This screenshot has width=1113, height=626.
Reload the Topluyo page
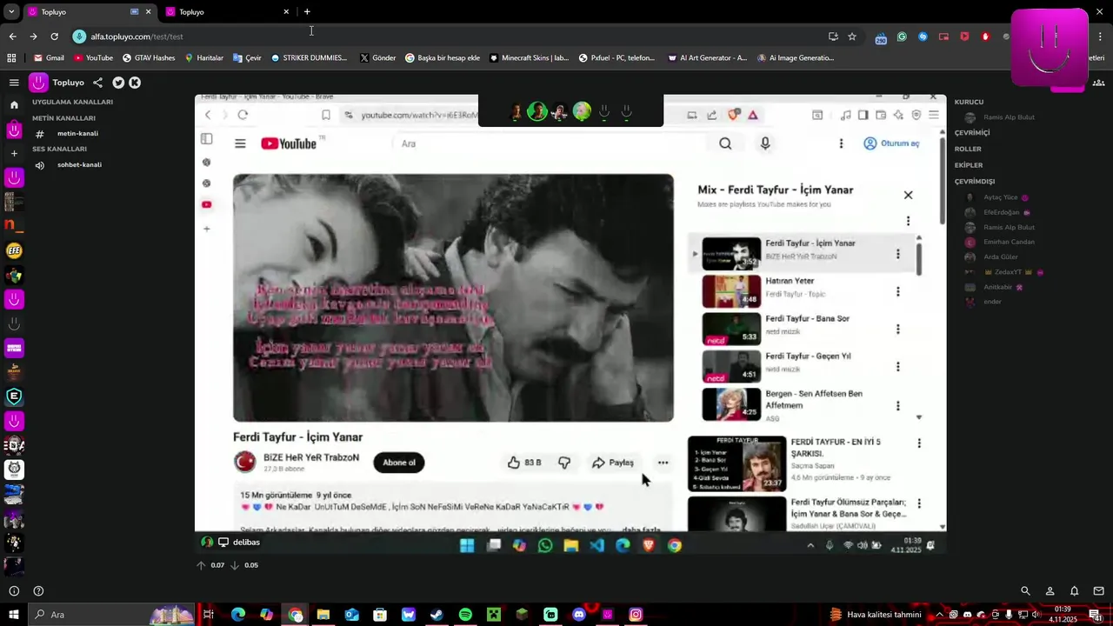pyautogui.click(x=54, y=37)
